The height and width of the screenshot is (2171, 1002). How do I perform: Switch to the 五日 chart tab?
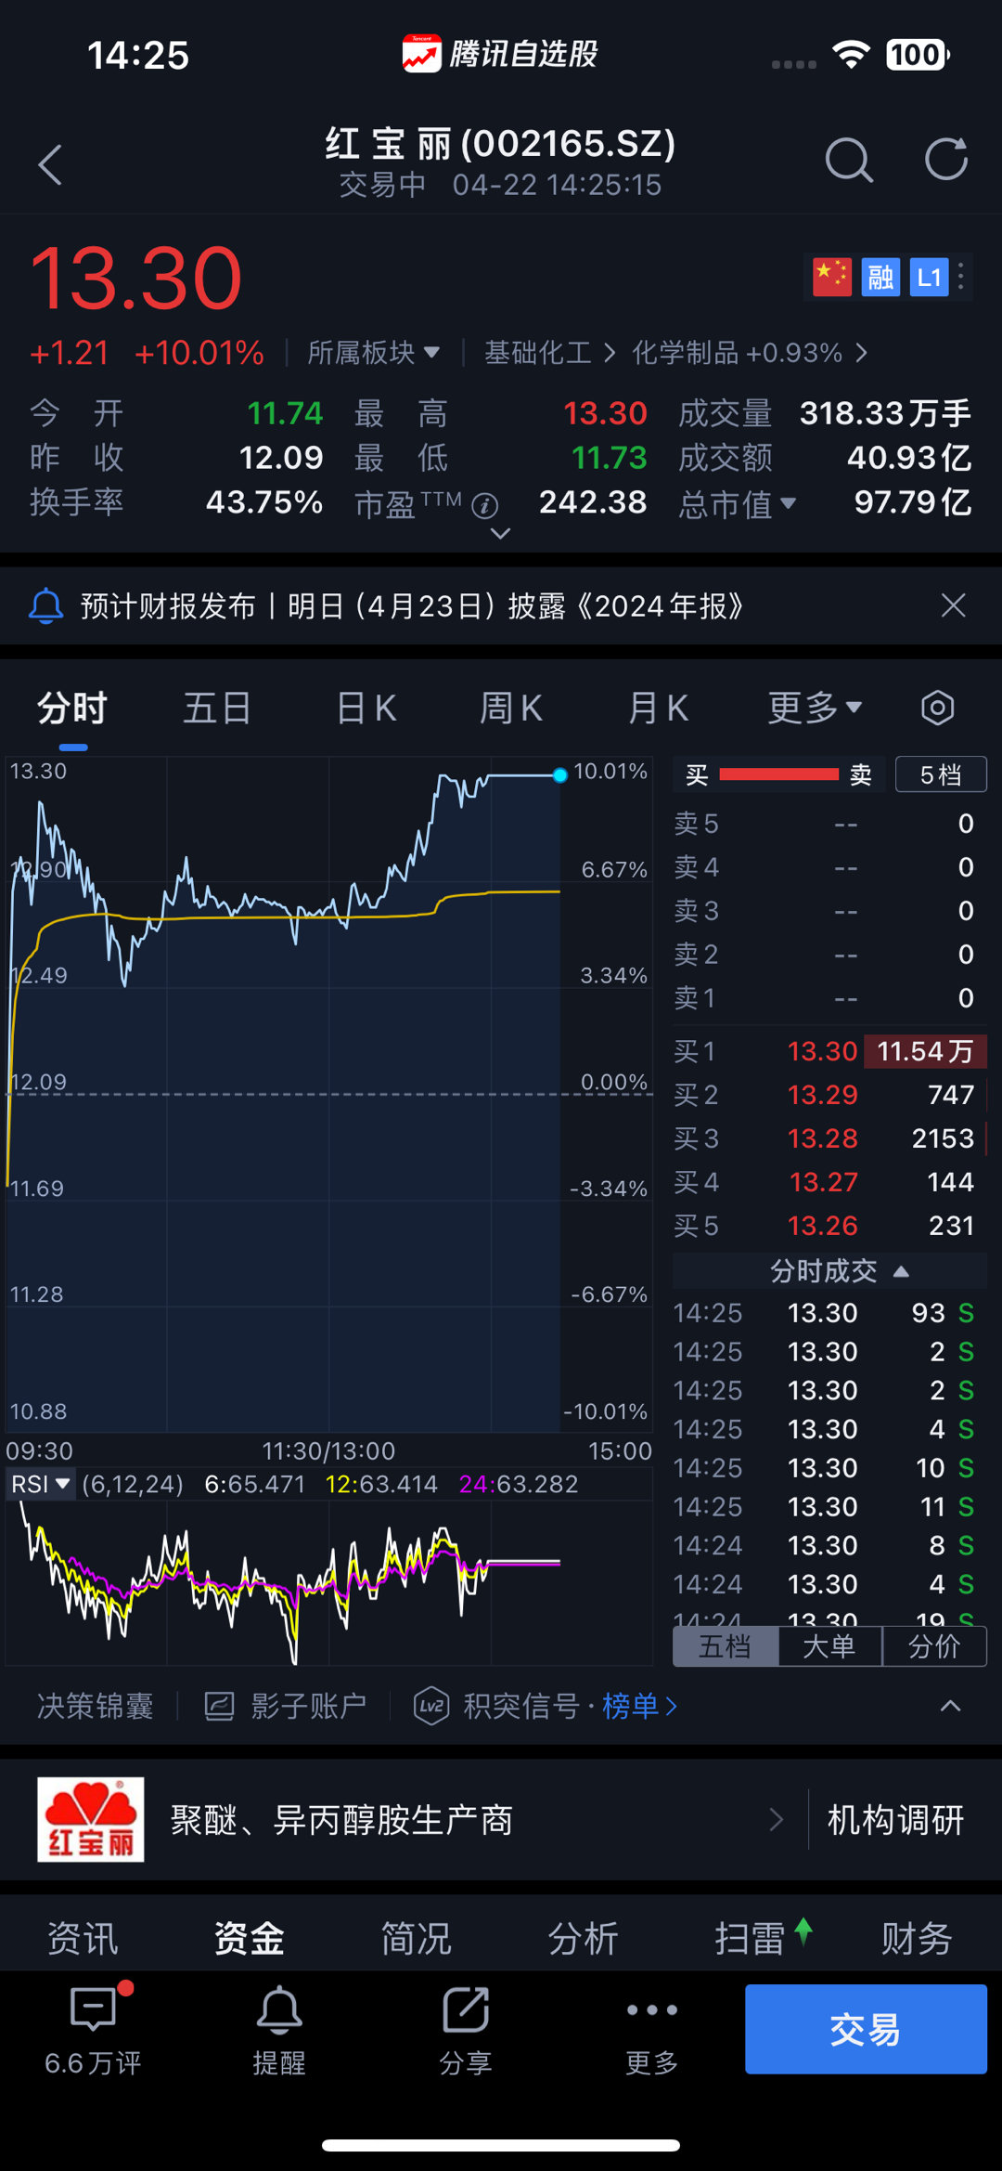tap(217, 708)
